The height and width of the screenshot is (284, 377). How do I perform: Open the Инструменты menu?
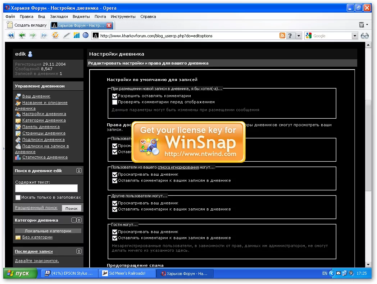pyautogui.click(x=123, y=16)
